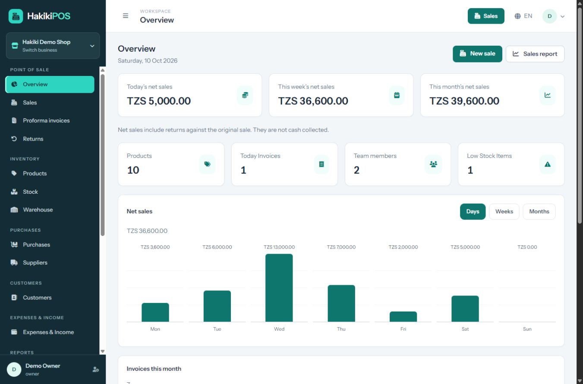583x384 pixels.
Task: Click the Stock boxes icon in the sidebar
Action: [x=14, y=192]
